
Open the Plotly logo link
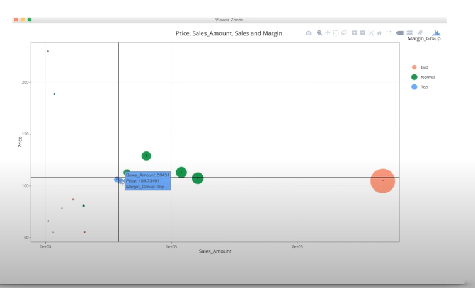pyautogui.click(x=436, y=32)
